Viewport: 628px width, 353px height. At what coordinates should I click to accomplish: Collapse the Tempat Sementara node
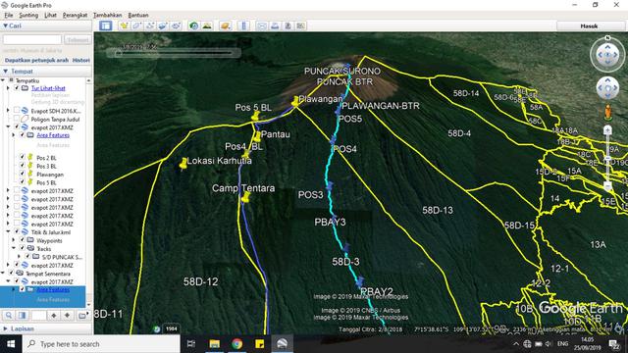coord(3,274)
